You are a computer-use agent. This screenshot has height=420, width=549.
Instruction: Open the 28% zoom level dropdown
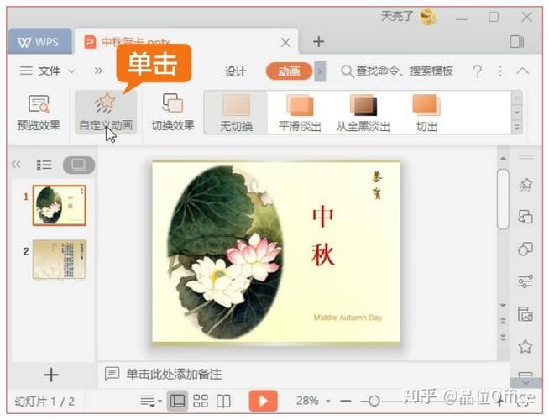click(328, 401)
